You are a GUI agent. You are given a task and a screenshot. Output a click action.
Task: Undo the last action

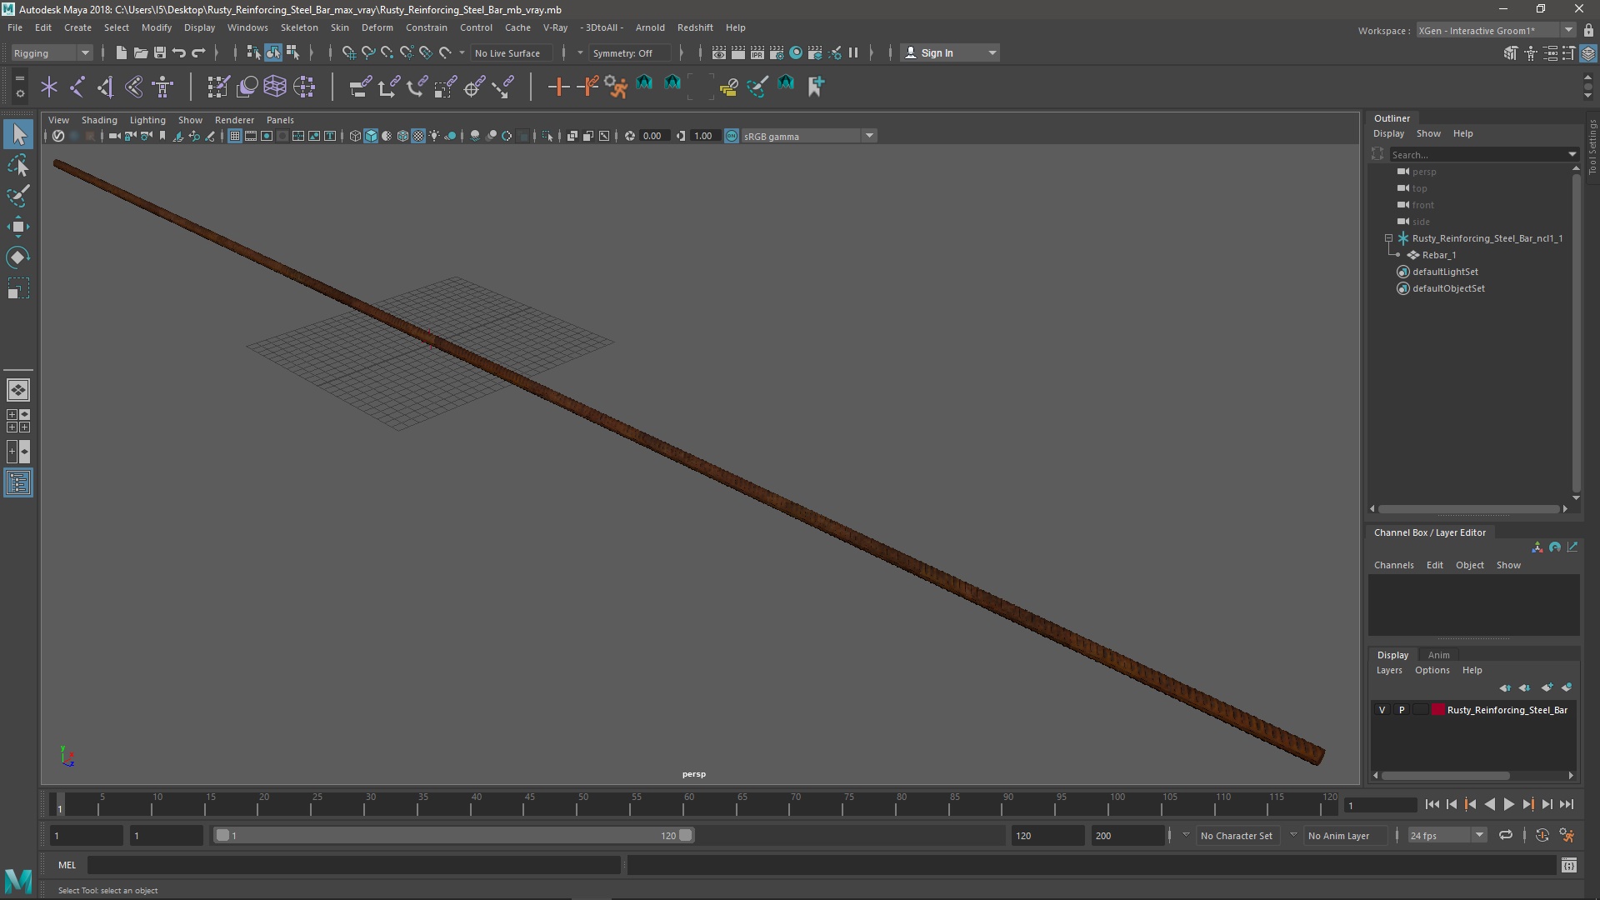[x=179, y=52]
